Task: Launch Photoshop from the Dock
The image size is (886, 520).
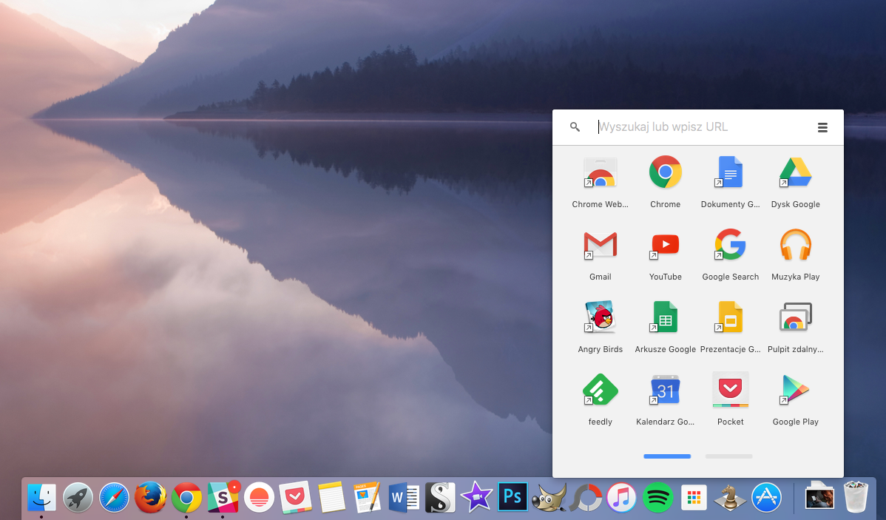Action: click(x=513, y=497)
